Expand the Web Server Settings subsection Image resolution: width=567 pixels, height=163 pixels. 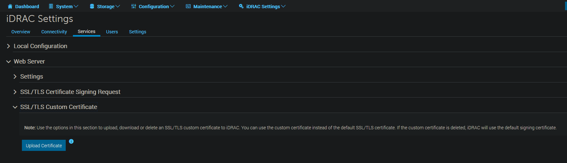pyautogui.click(x=15, y=77)
